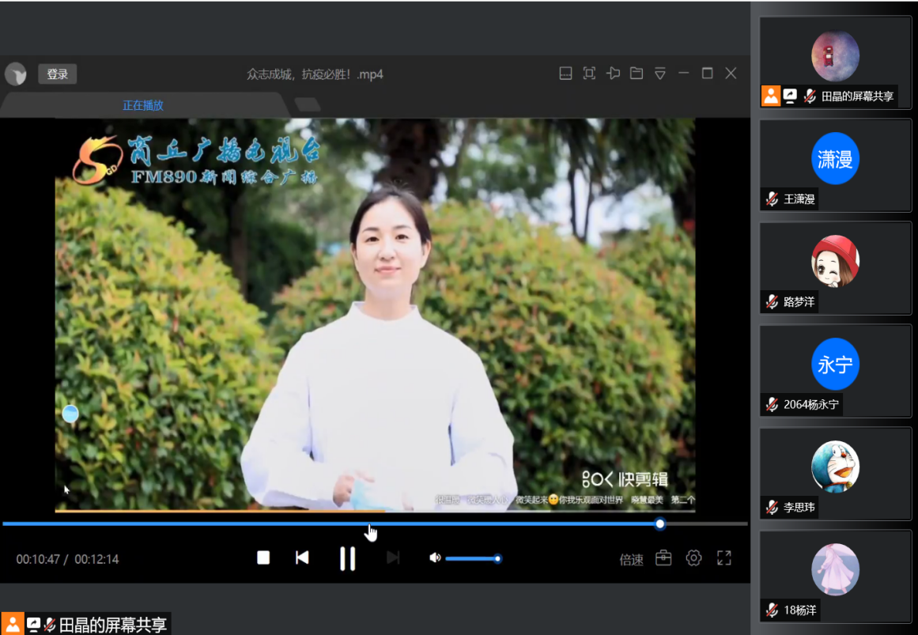Click the screenshot capture frame icon

589,74
